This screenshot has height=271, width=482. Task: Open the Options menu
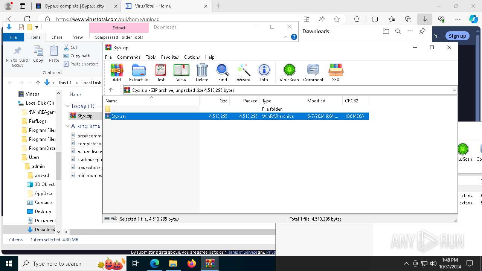(192, 57)
